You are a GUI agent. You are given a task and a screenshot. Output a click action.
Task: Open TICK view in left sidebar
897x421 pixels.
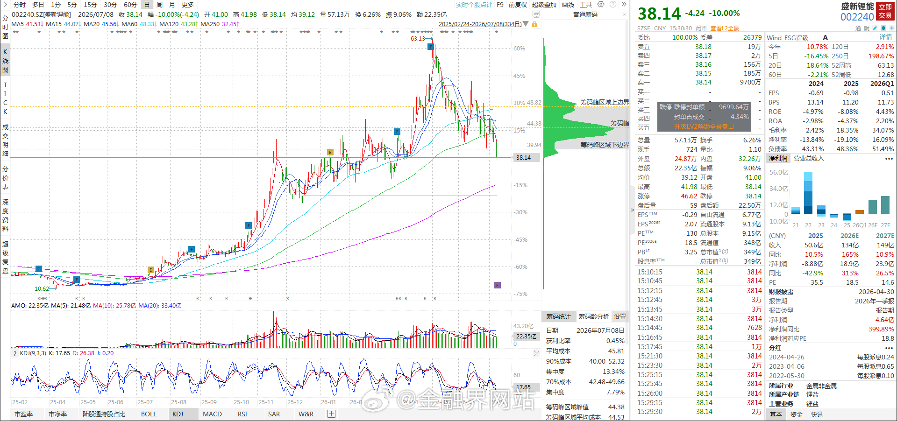pos(5,98)
